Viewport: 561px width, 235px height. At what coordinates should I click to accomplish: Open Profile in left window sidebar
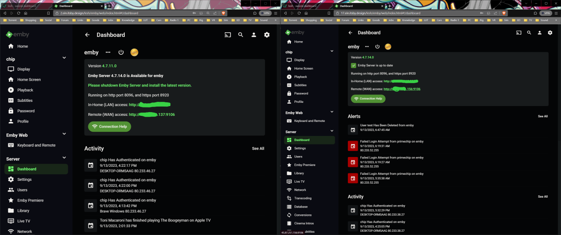point(36,121)
